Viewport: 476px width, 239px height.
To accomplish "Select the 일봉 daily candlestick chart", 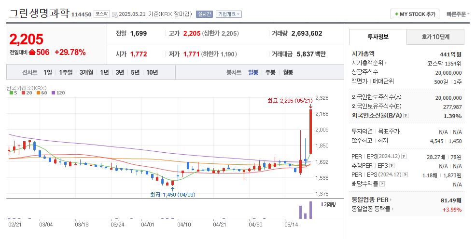I will click(253, 72).
